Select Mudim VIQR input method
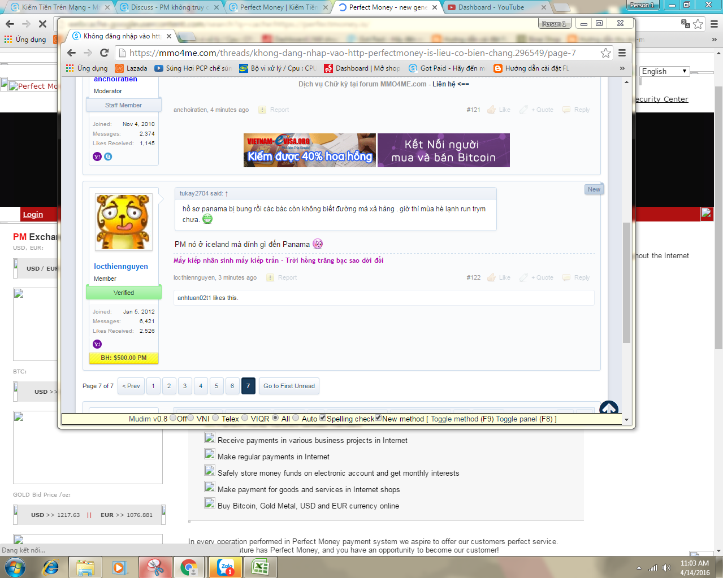The height and width of the screenshot is (578, 723). pyautogui.click(x=245, y=418)
